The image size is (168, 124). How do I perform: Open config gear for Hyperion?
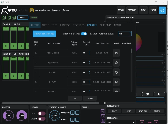116,63
